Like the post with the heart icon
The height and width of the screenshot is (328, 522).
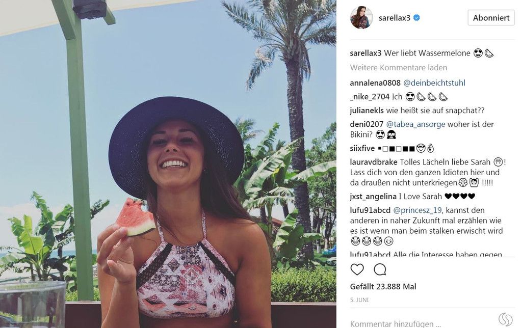357,269
